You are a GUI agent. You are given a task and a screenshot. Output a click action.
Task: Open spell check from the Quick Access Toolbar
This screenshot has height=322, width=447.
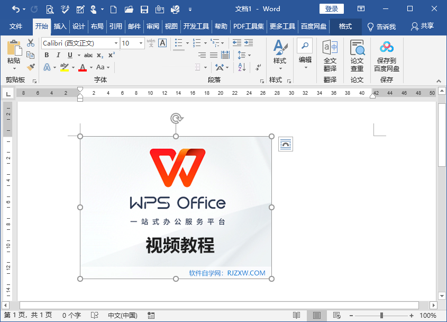pyautogui.click(x=64, y=9)
